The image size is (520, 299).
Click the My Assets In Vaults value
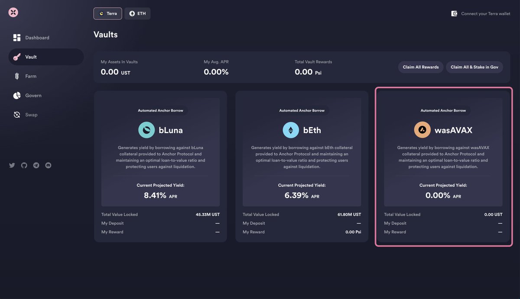pyautogui.click(x=115, y=72)
